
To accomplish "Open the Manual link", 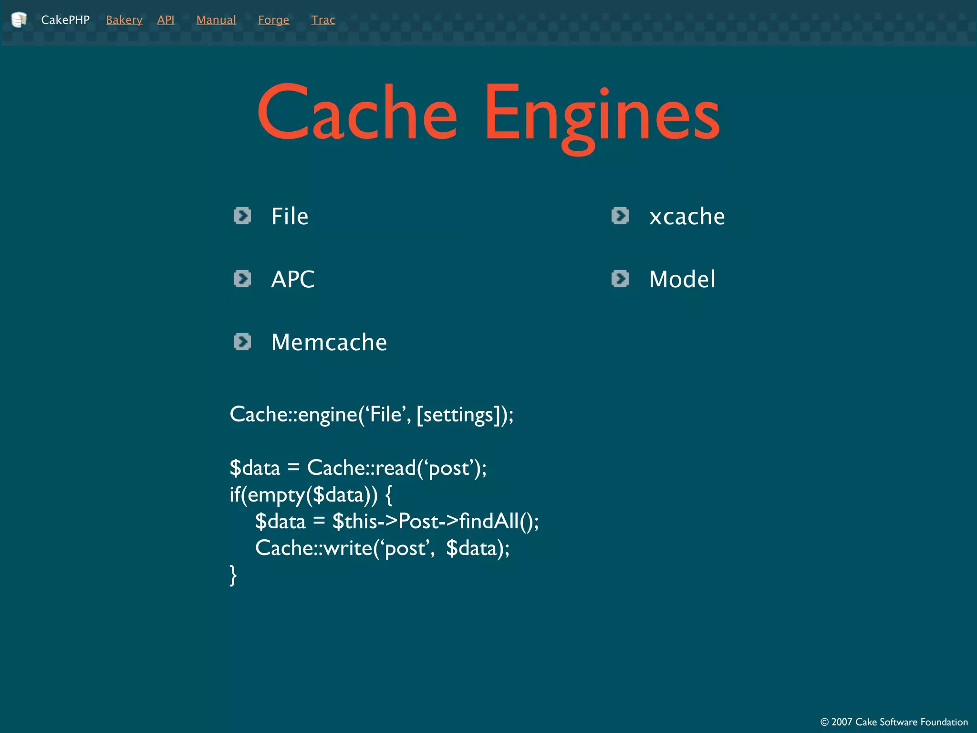I will (x=216, y=20).
